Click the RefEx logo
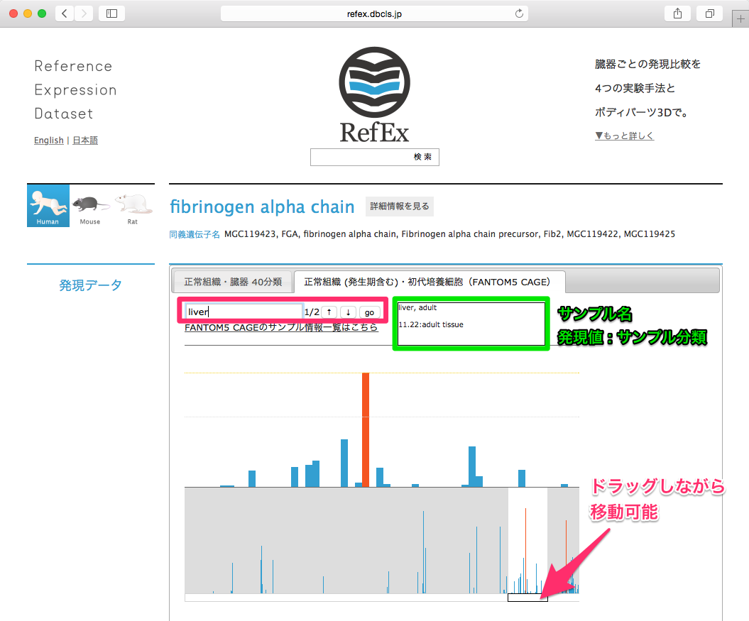 (x=375, y=95)
